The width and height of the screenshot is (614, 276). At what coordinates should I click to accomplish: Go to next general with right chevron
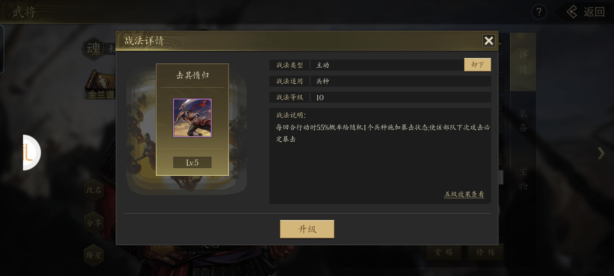[x=601, y=153]
